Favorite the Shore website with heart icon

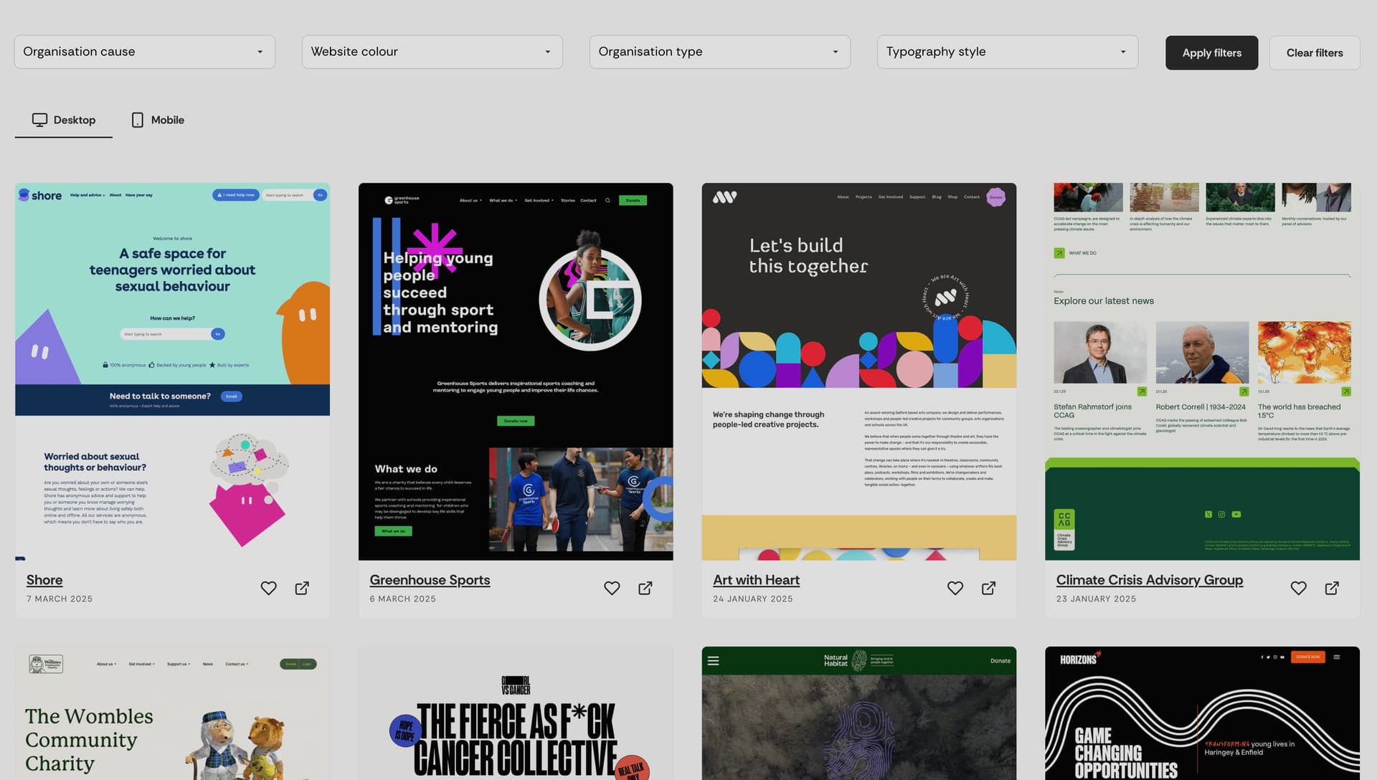pyautogui.click(x=268, y=588)
